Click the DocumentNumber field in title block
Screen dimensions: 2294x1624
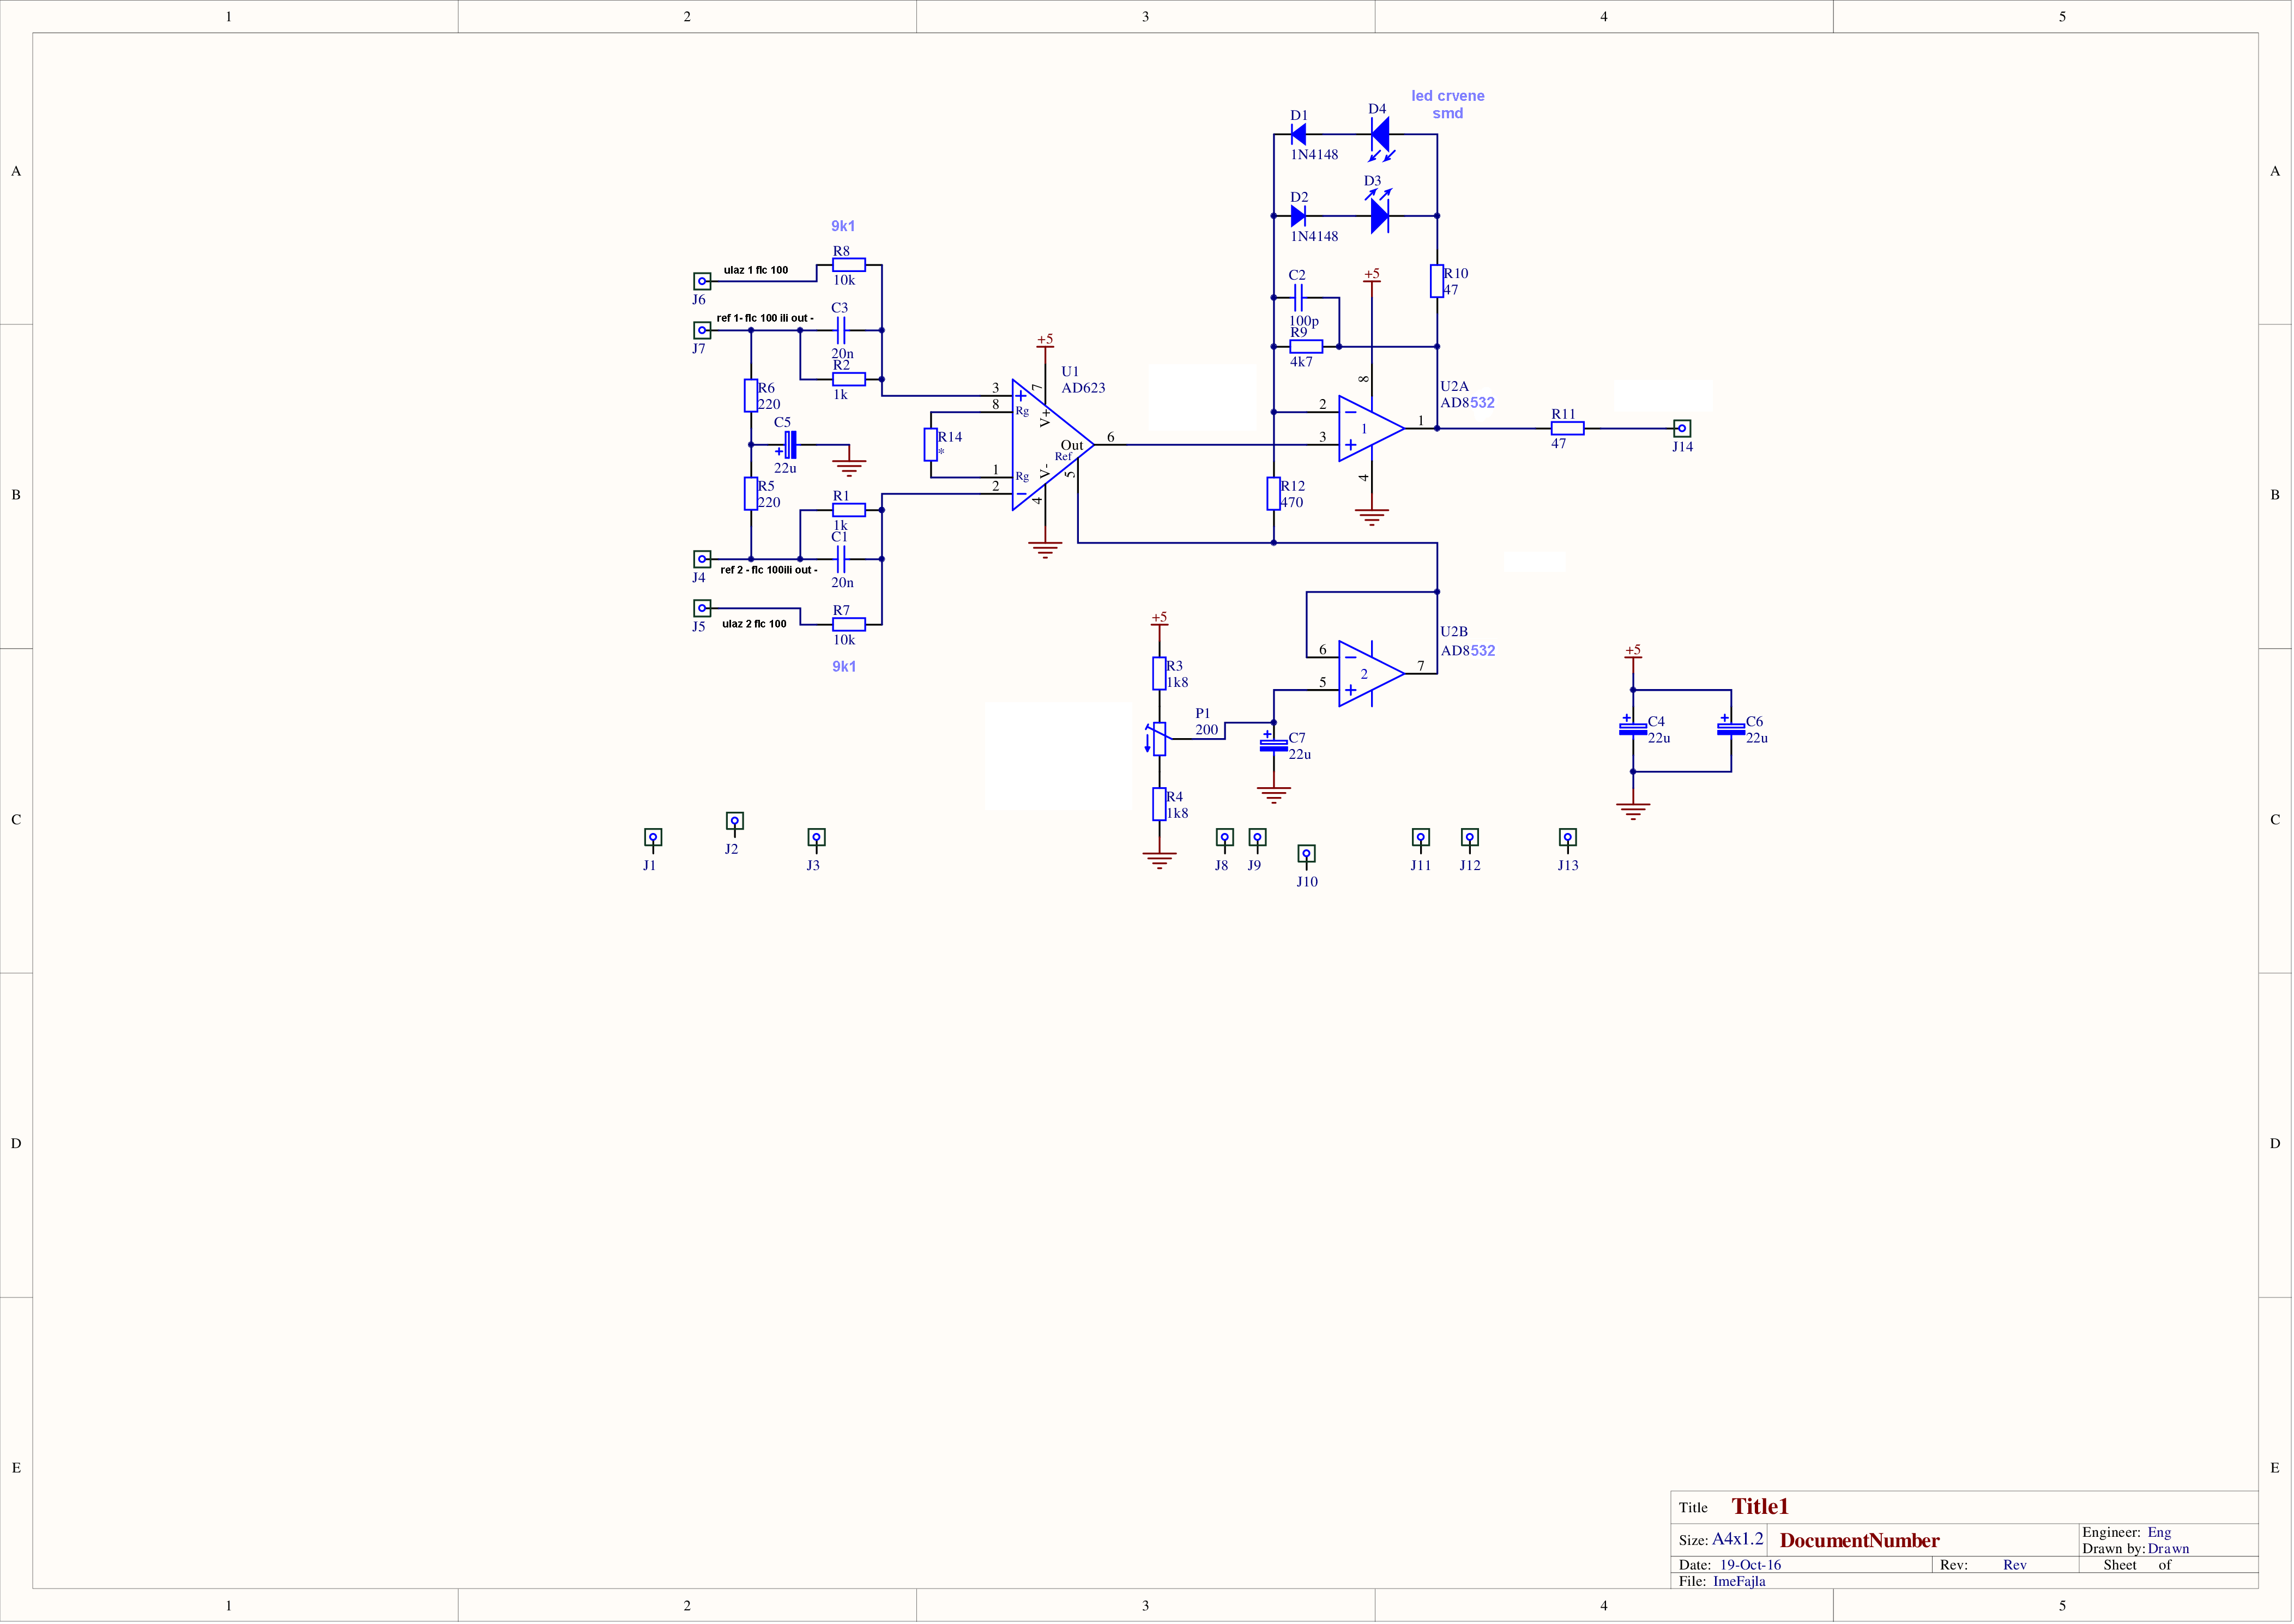point(1860,1541)
